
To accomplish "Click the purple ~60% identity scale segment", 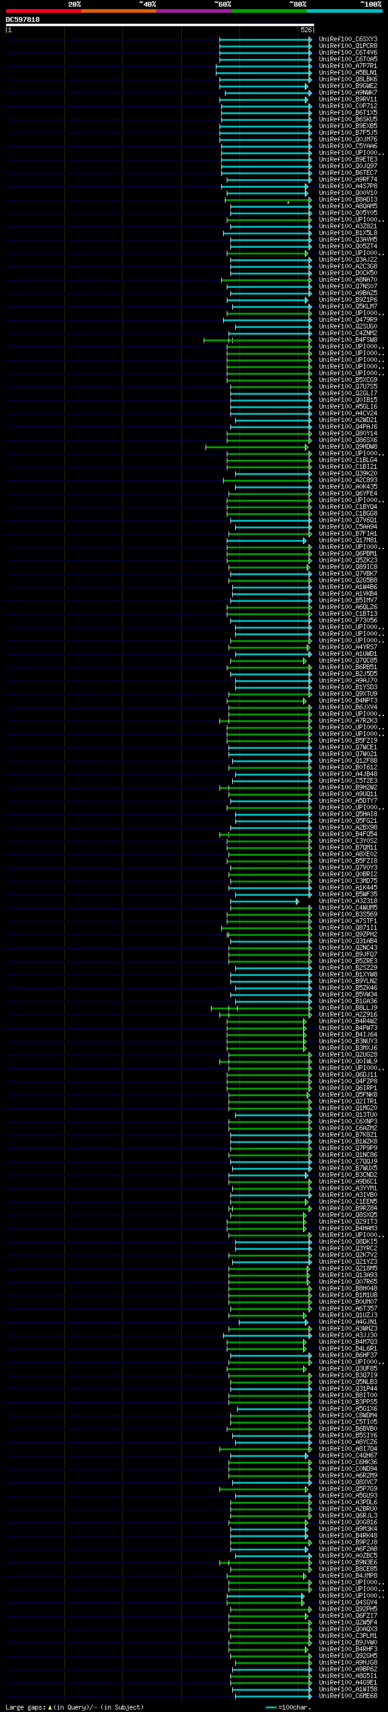I will [x=195, y=11].
